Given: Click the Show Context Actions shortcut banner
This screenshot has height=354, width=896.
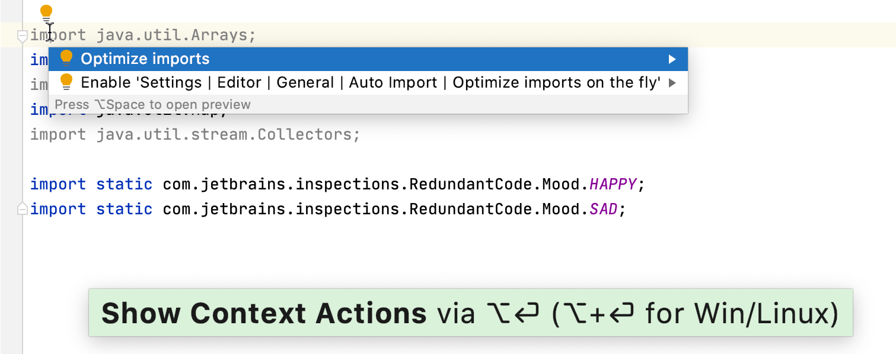Looking at the screenshot, I should tap(470, 313).
